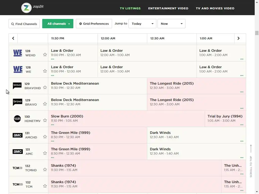Expand BRAVO The Longest Ride dots
Viewport: 259px width, 194px height.
[x=242, y=108]
